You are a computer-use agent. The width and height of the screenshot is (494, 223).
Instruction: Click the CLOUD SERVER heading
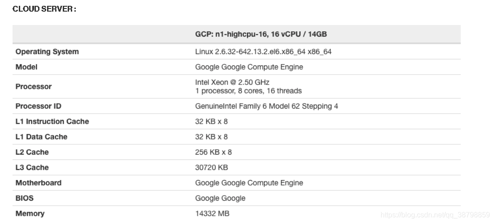pos(44,9)
